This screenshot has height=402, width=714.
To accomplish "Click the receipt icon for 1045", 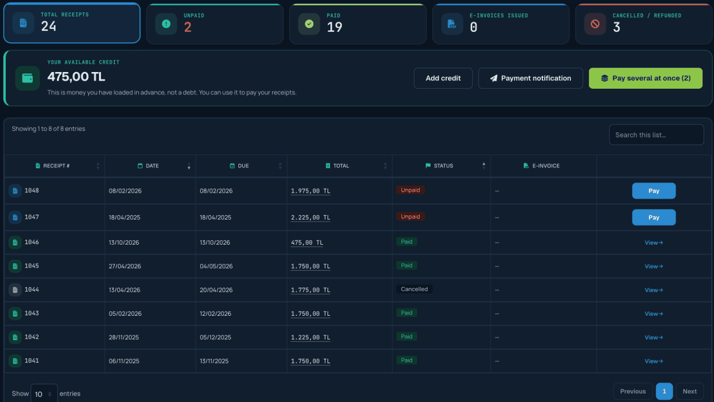I will [15, 266].
